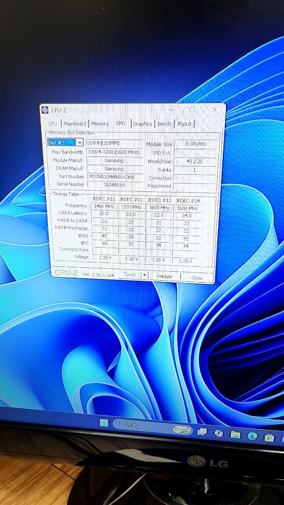Click the Voltage 1.20 V cell under JEDEC #11

tap(105, 257)
